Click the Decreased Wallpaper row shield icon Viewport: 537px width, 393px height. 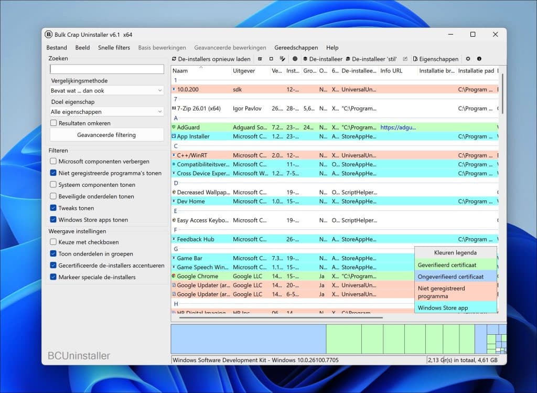174,192
